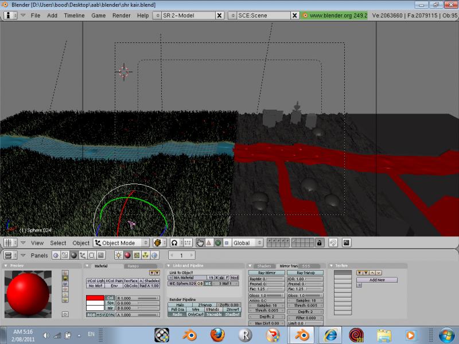Toggle the Ray Transp option
Screen dimensions: 459x344
coord(305,273)
